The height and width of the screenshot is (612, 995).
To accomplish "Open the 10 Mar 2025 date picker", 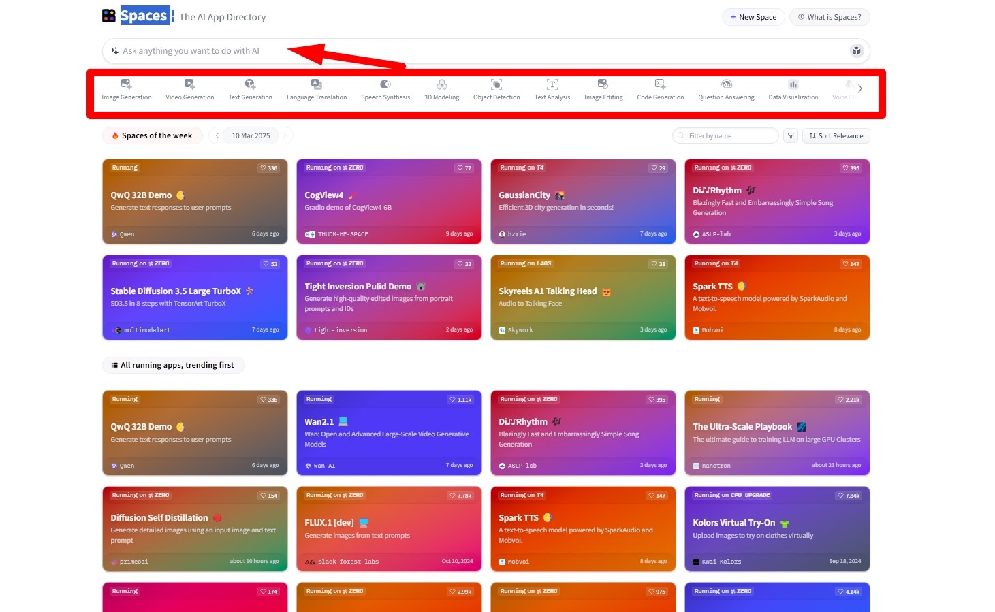I will point(251,135).
